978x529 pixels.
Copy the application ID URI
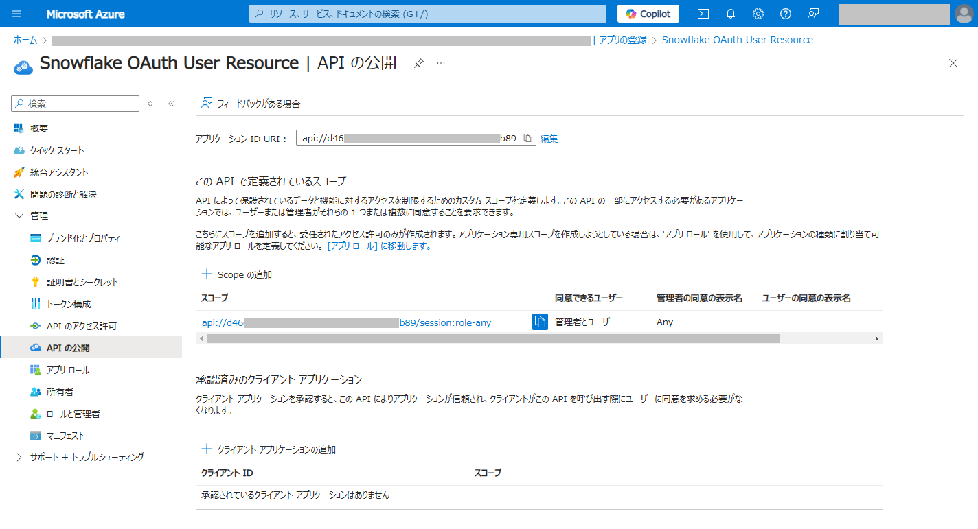pyautogui.click(x=527, y=138)
